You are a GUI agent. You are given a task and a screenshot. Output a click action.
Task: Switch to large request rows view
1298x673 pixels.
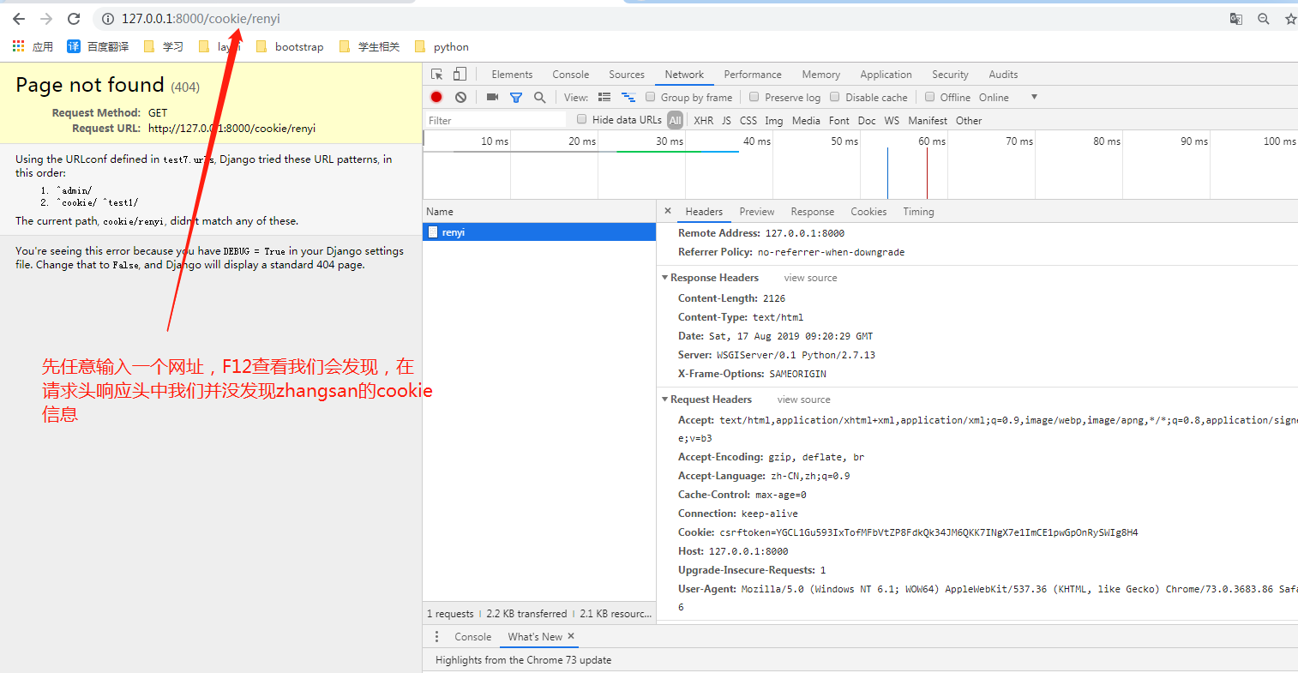[604, 97]
